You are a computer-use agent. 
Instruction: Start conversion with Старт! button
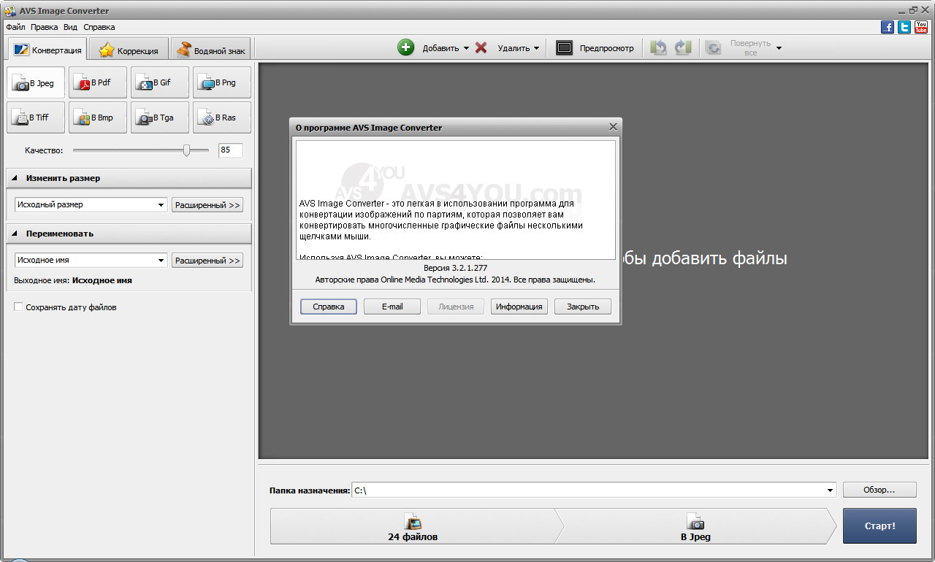[x=879, y=526]
